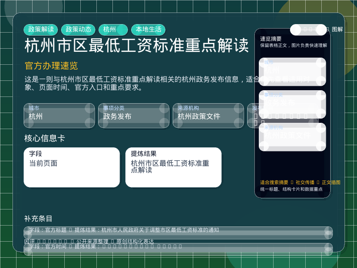Screen dimensions: 357x268
Task: Select the 官方标题 supplementary entry row
Action: tap(178, 232)
